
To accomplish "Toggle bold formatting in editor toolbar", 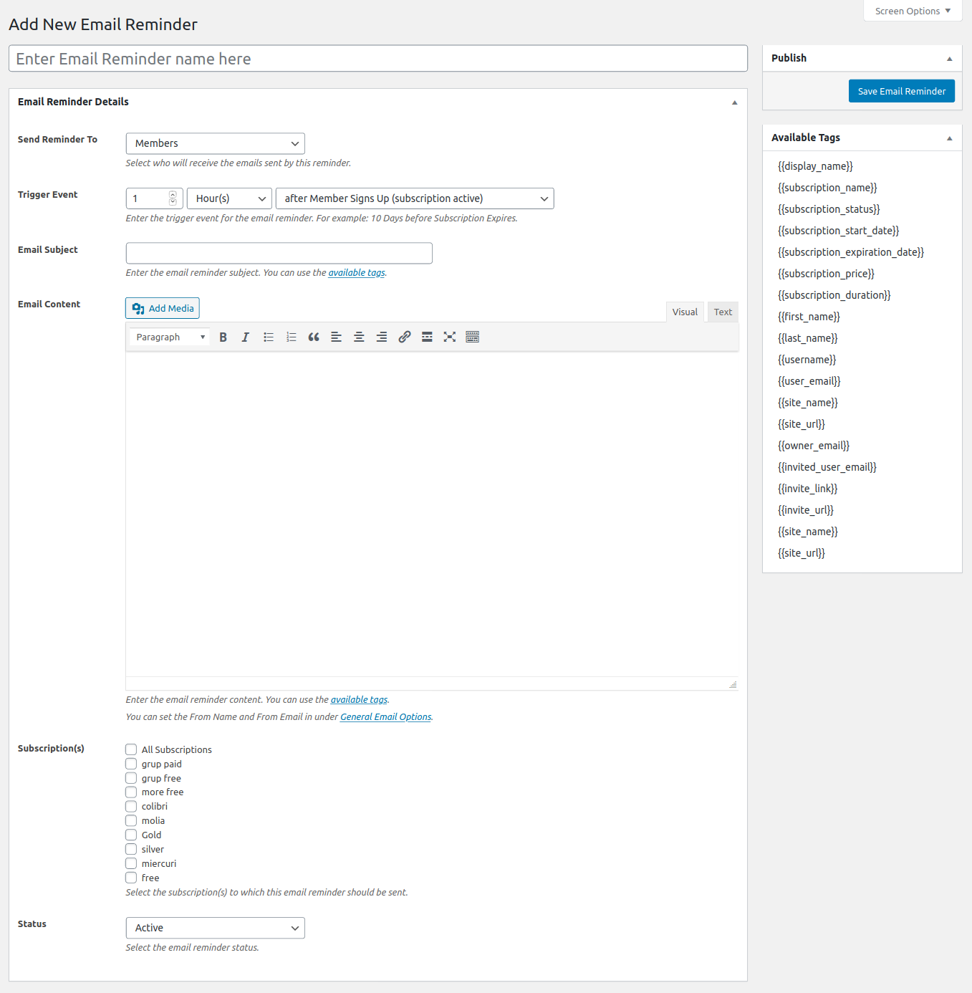I will [x=223, y=337].
